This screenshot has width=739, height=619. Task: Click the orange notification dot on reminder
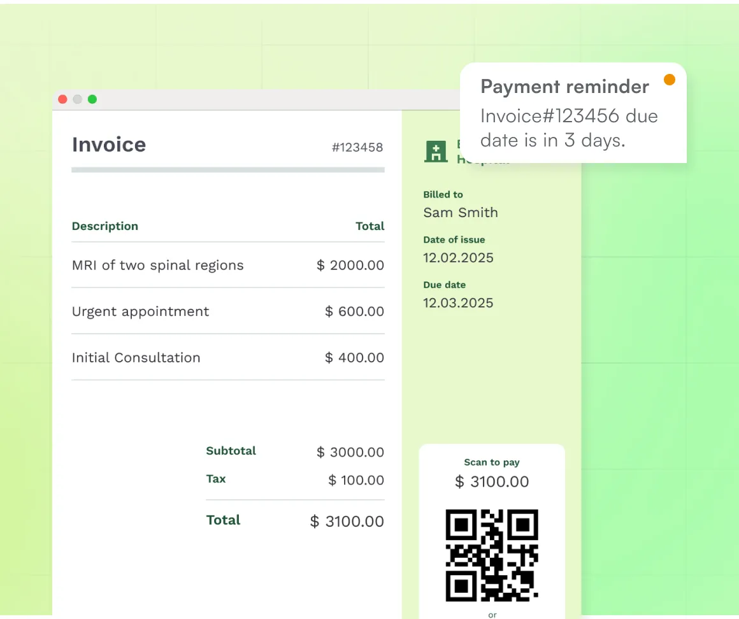click(669, 80)
